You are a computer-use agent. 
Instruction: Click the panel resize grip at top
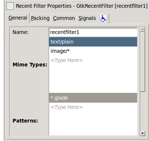tap(78, 1)
